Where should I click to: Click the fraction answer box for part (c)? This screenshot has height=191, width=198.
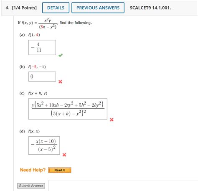pyautogui.click(x=68, y=109)
